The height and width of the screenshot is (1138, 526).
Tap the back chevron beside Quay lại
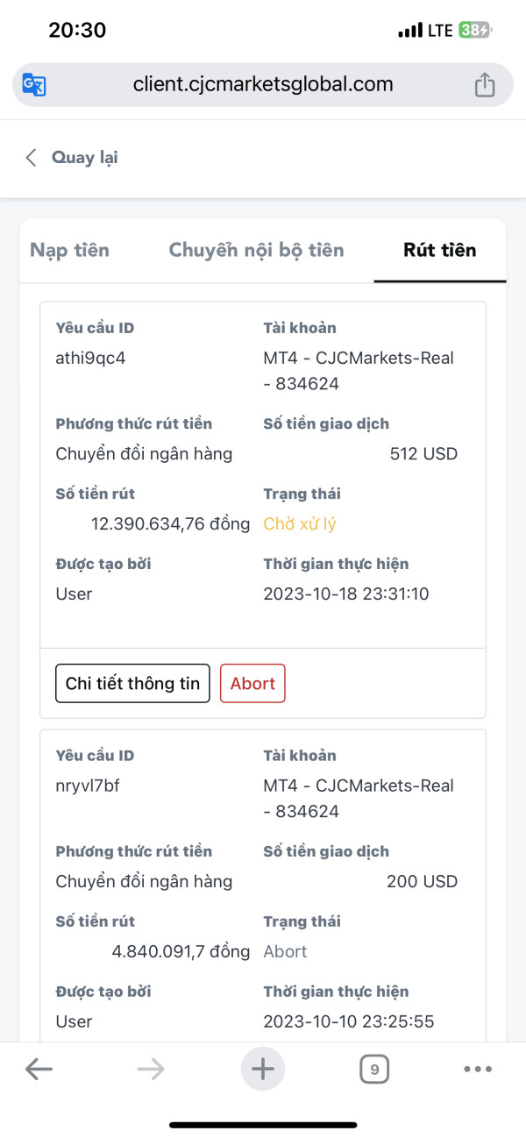point(32,158)
